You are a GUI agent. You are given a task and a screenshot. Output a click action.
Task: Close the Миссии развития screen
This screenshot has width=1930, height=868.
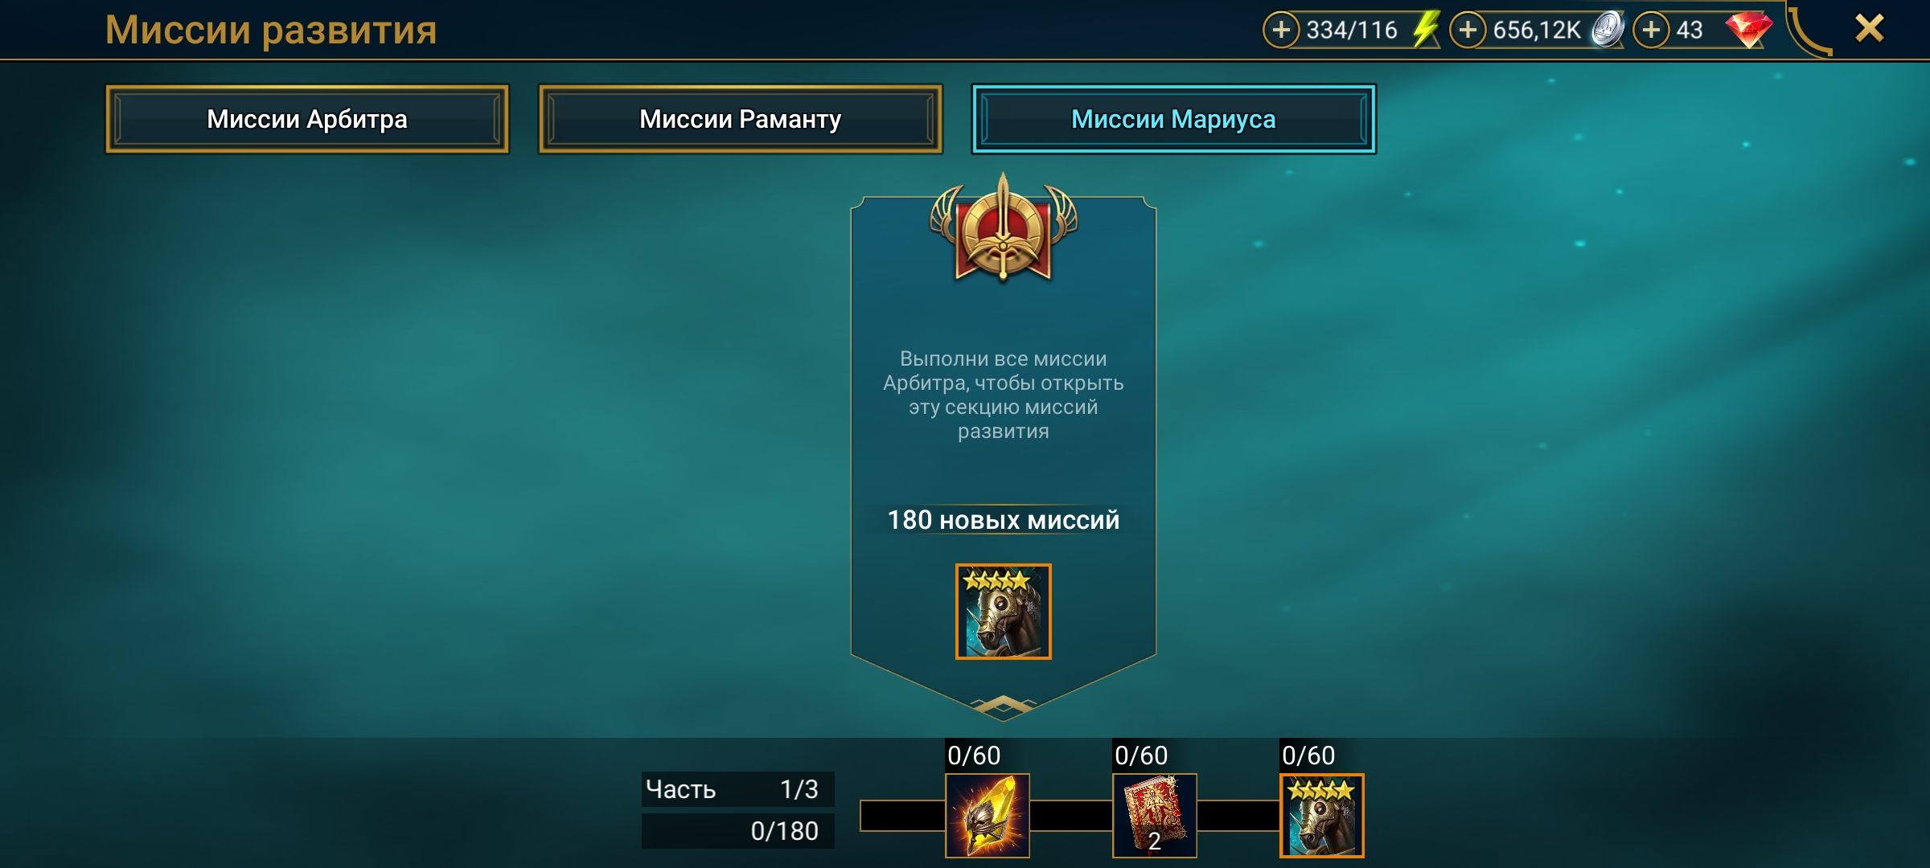[x=1870, y=29]
